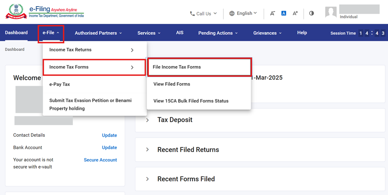
Task: Expand the Recent Filed Returns section
Action: point(148,150)
